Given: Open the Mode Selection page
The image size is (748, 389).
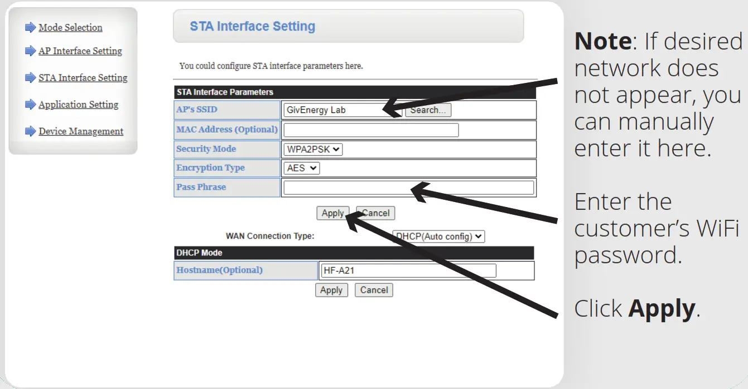Looking at the screenshot, I should point(70,27).
